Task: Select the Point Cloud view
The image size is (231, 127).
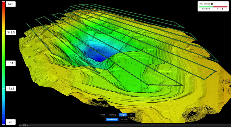Action: 112,120
